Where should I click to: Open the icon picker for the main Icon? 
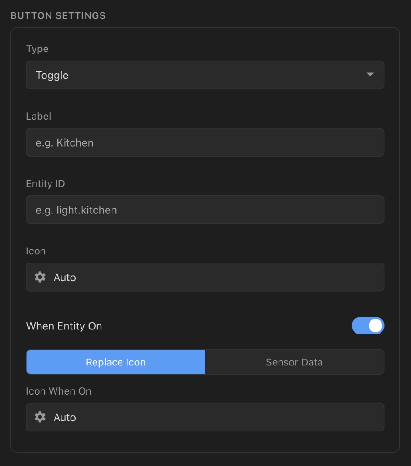pyautogui.click(x=205, y=277)
